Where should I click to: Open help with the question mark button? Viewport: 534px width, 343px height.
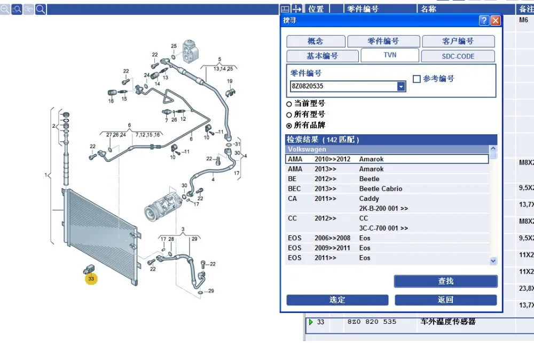tap(484, 20)
